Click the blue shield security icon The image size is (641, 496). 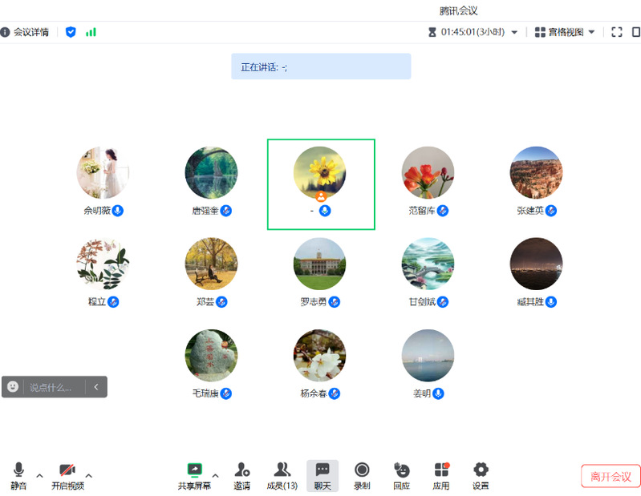71,32
